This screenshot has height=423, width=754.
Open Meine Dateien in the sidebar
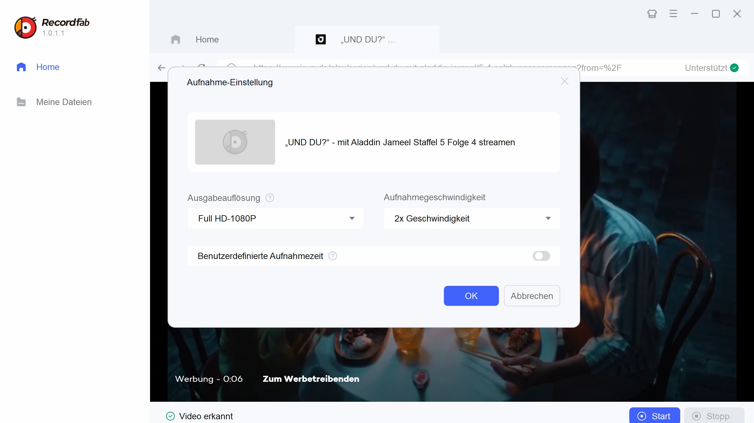coord(64,102)
